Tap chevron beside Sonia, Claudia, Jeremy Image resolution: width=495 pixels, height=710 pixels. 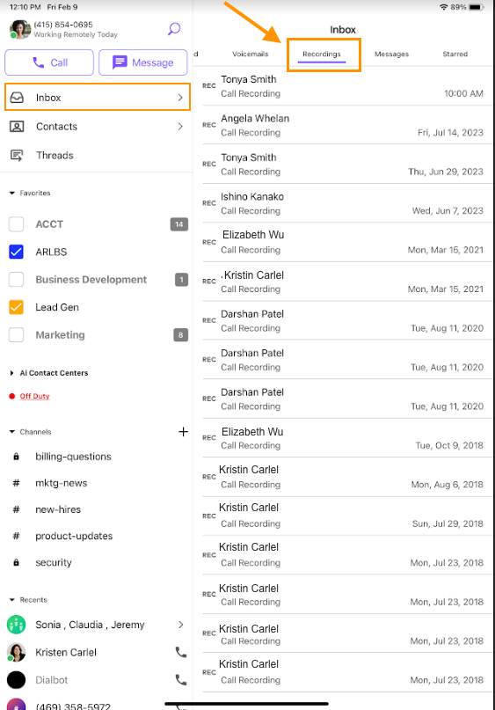click(x=181, y=625)
